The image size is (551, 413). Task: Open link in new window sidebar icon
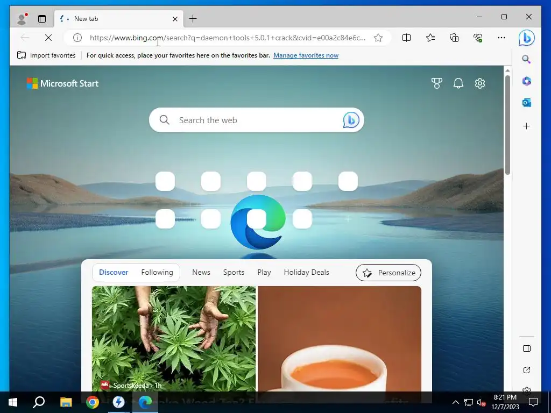[526, 370]
